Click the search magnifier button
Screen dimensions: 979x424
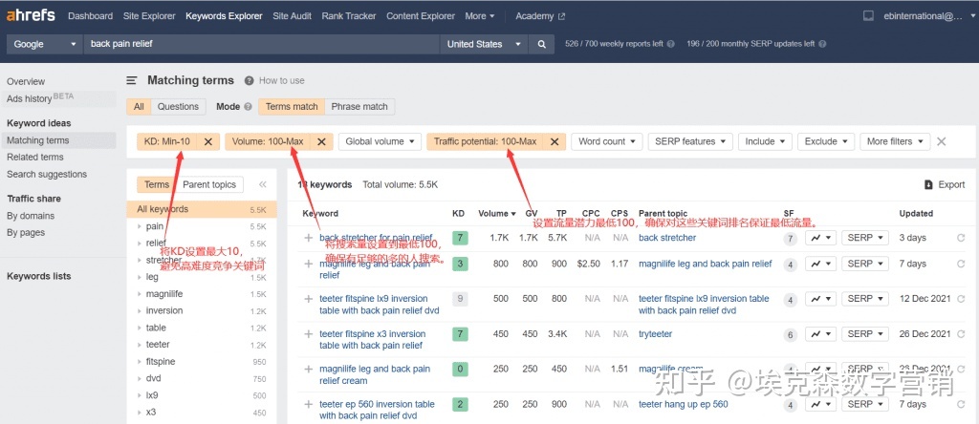pos(541,44)
